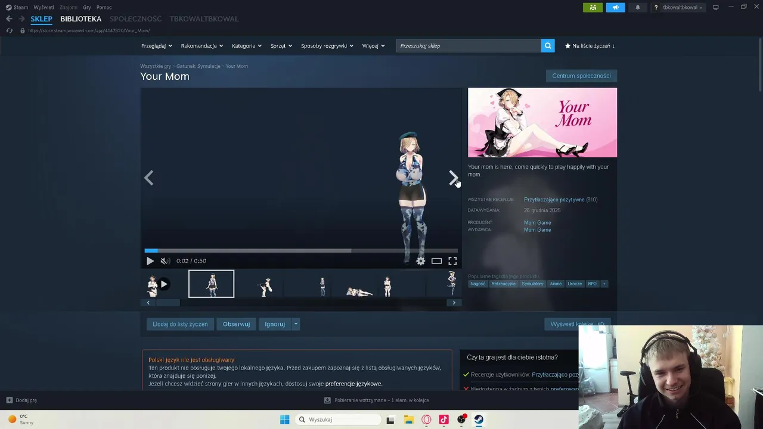Open the green family group icon

point(593,7)
